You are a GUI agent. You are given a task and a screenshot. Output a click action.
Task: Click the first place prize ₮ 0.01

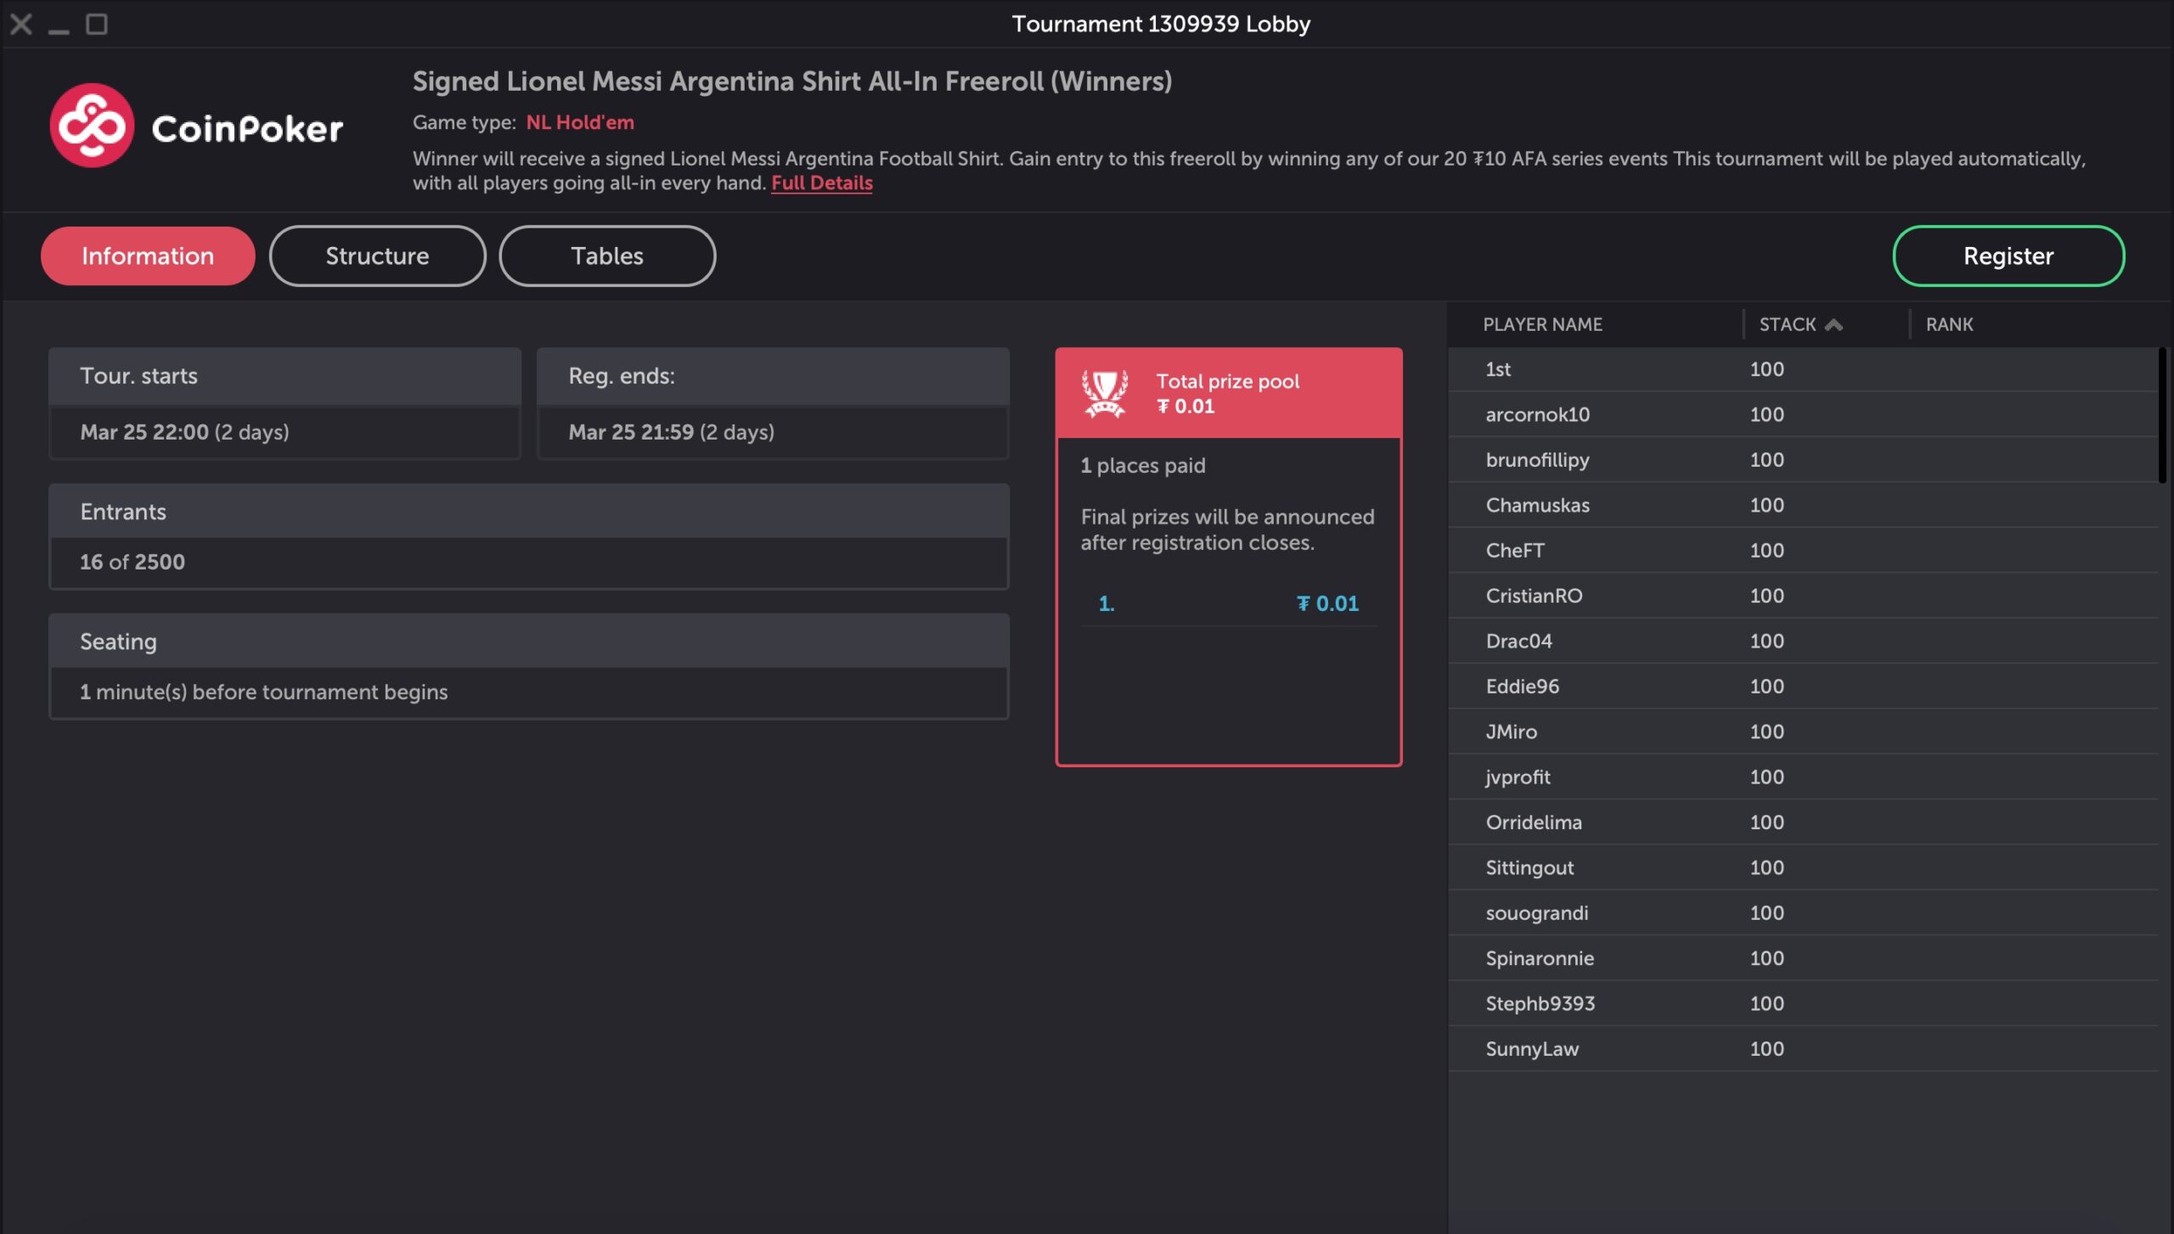(x=1328, y=603)
